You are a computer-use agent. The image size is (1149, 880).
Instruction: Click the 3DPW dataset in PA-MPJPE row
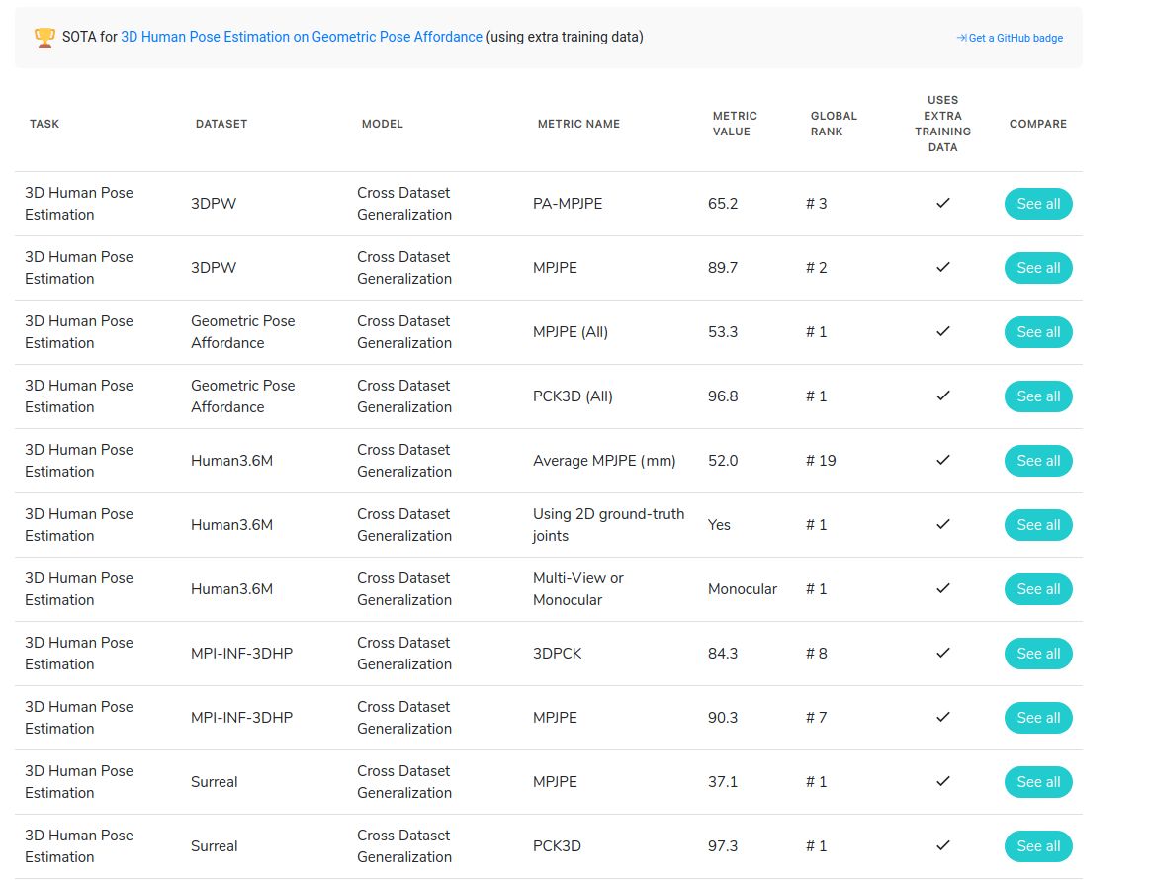click(x=214, y=204)
